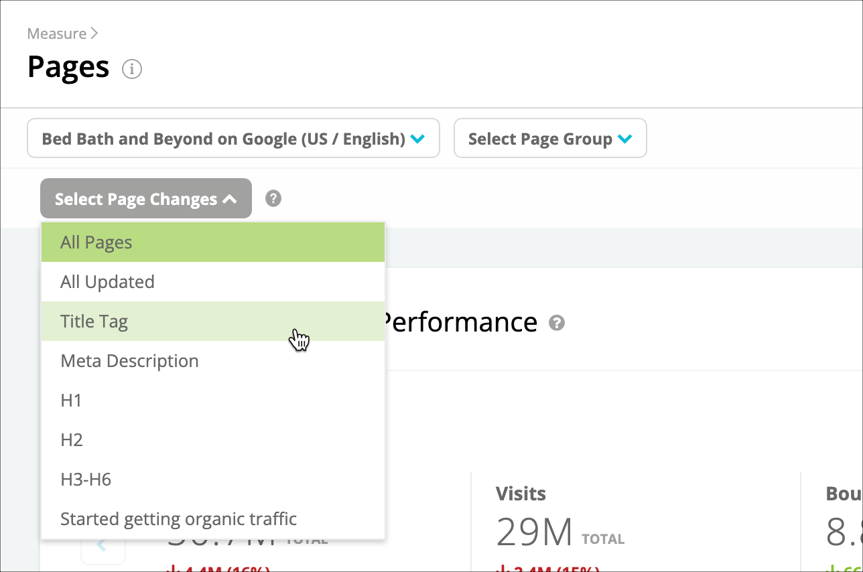Click the previous arrow on the metrics carousel
The width and height of the screenshot is (863, 572).
103,545
